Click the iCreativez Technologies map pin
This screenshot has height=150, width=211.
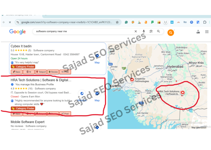tap(132, 80)
